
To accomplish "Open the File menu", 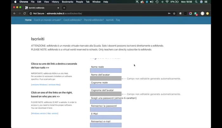I will [x=33, y=2].
